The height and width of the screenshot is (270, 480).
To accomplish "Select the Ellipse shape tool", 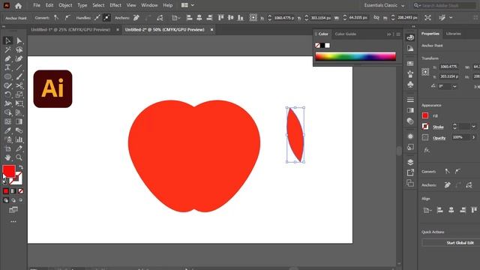I will pos(8,76).
